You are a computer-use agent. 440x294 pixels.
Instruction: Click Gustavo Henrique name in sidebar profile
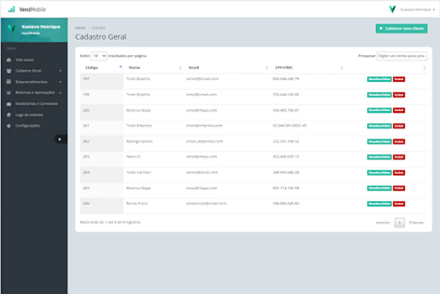[x=41, y=27]
